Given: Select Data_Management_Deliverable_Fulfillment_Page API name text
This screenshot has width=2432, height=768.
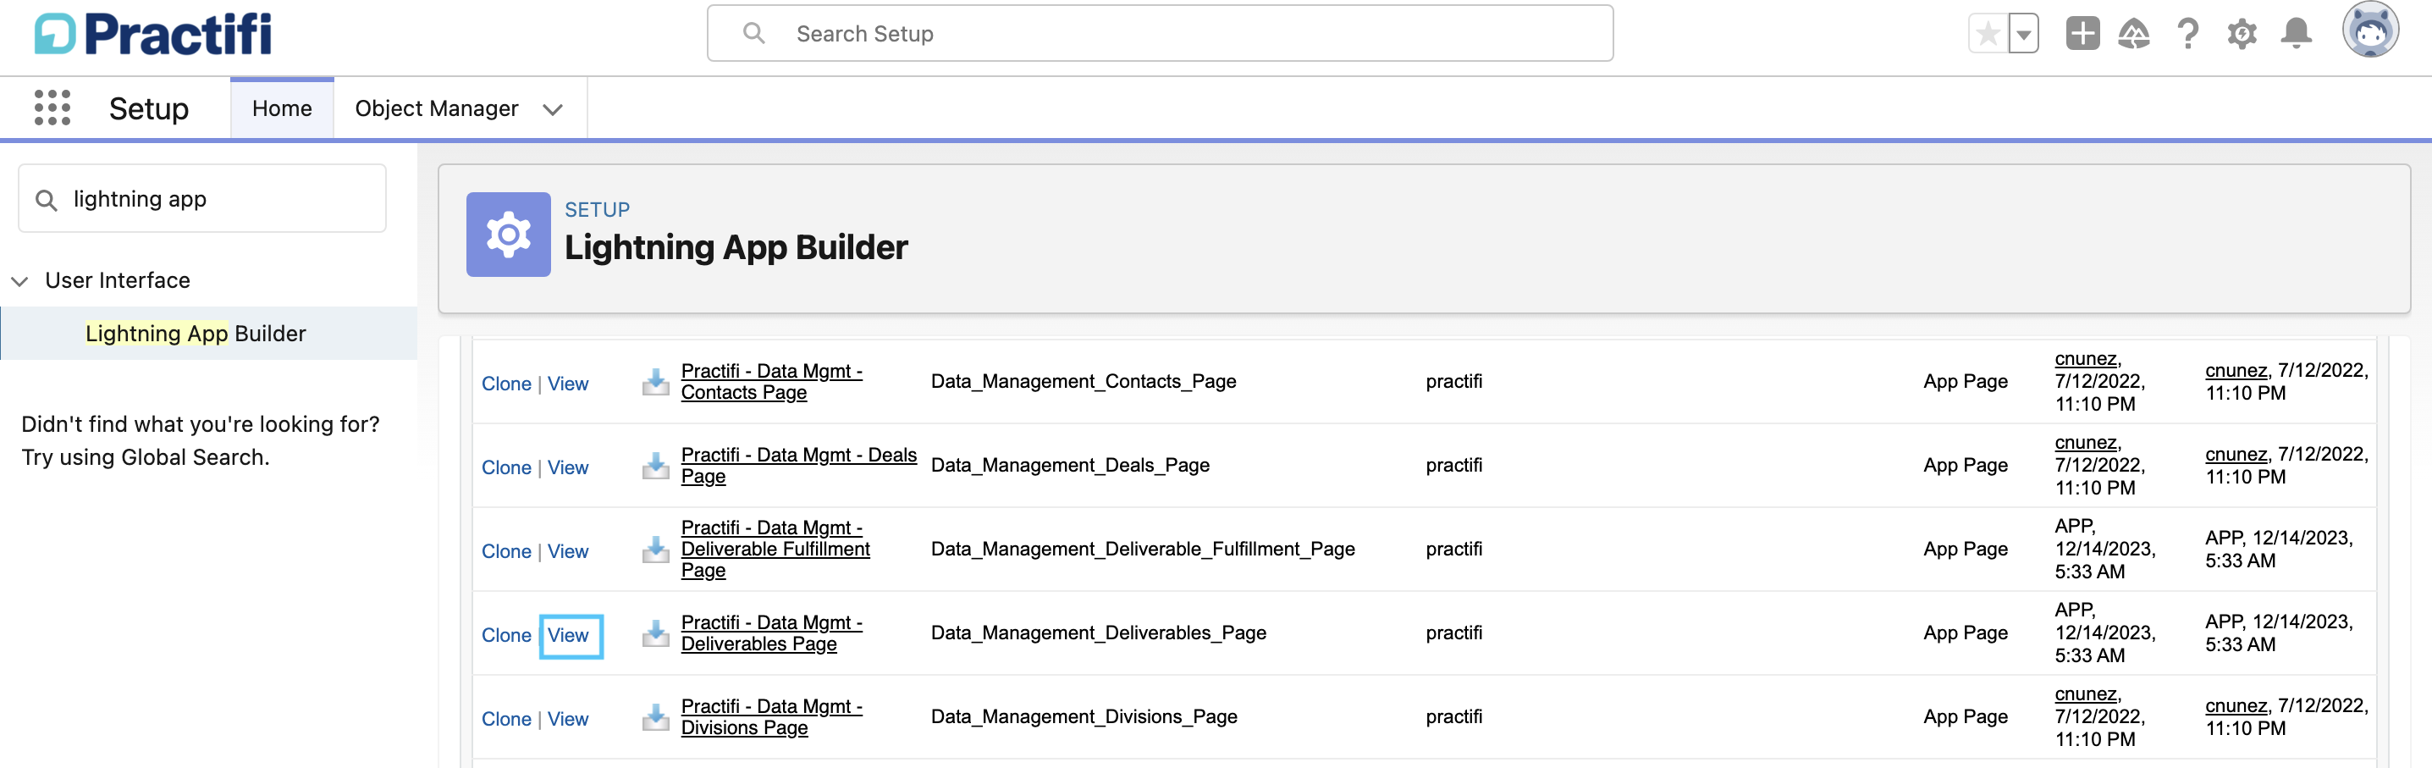Looking at the screenshot, I should (1143, 550).
